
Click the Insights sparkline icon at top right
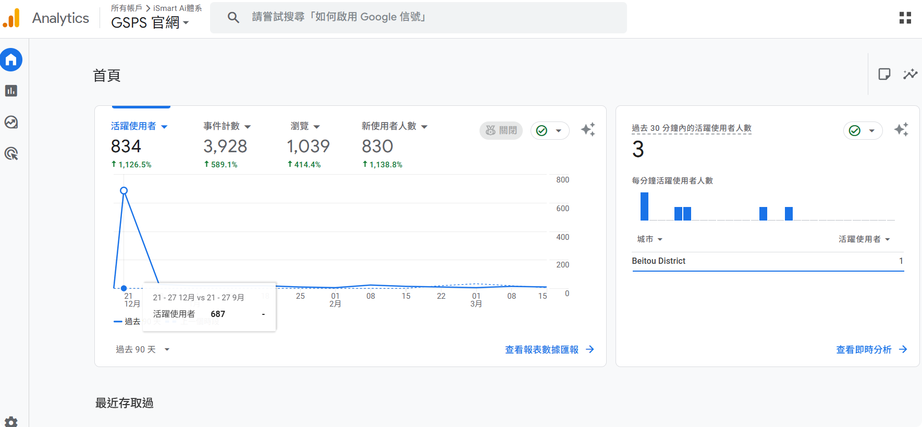coord(910,74)
